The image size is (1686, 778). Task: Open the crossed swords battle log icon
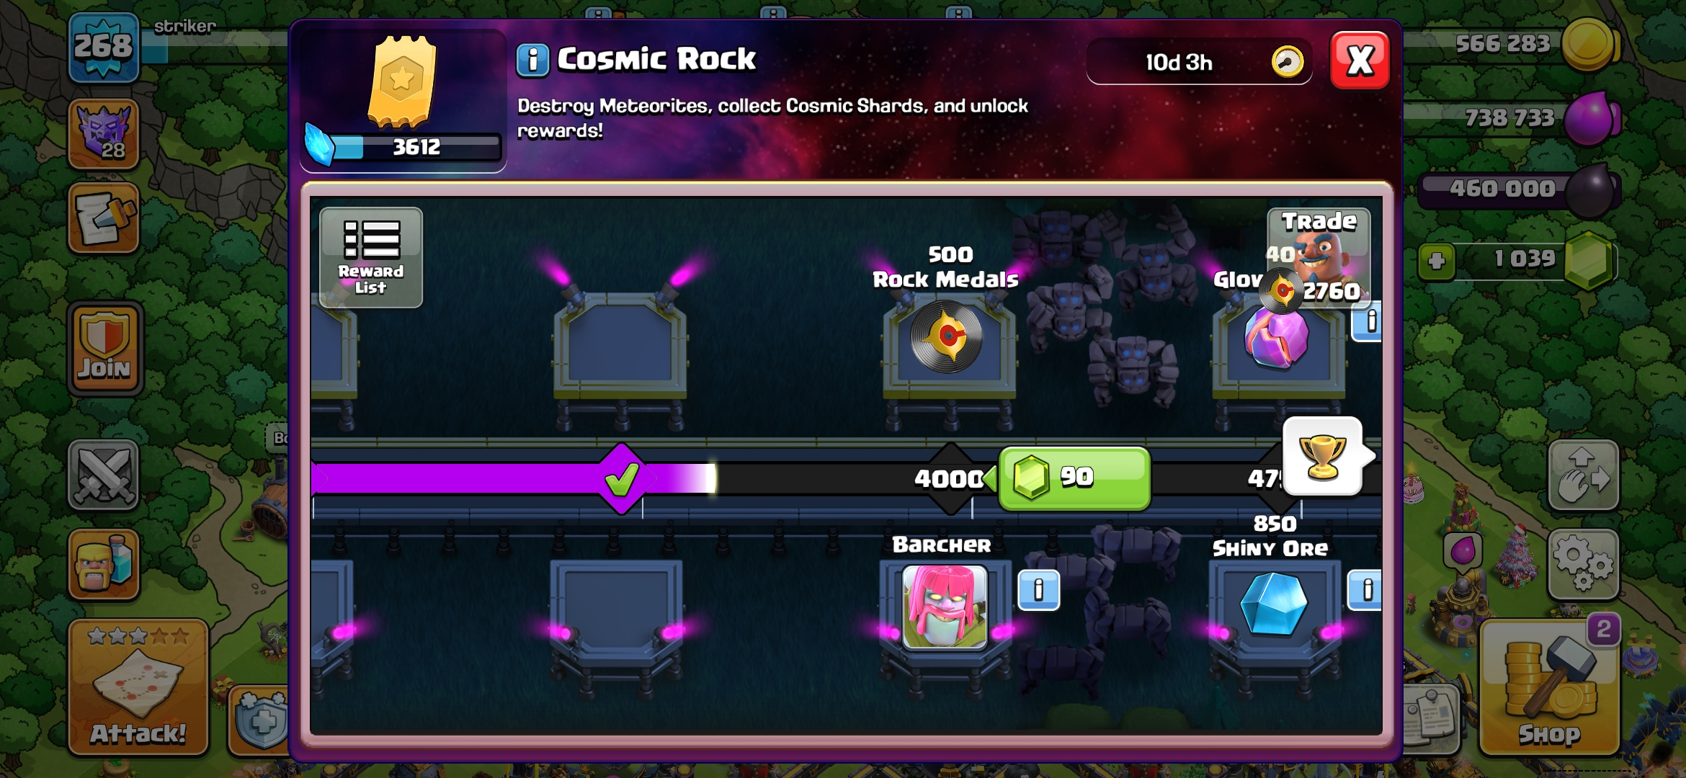104,475
